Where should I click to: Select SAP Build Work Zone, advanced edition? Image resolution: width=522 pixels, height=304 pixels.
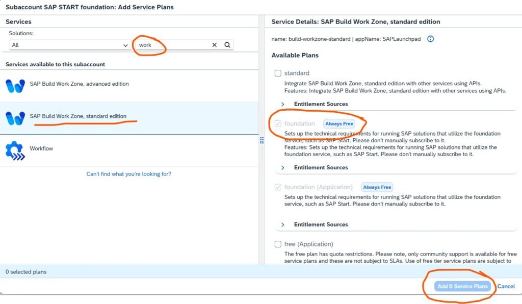(x=79, y=84)
